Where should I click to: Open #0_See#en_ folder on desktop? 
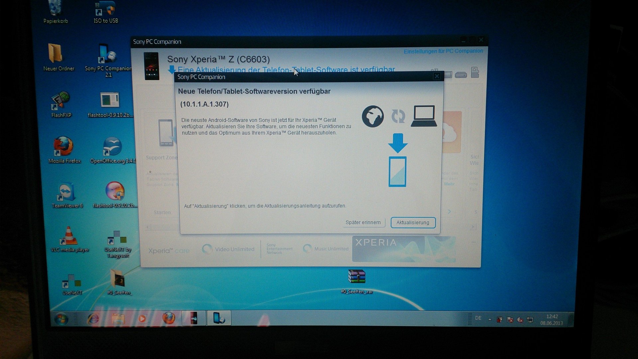[119, 282]
